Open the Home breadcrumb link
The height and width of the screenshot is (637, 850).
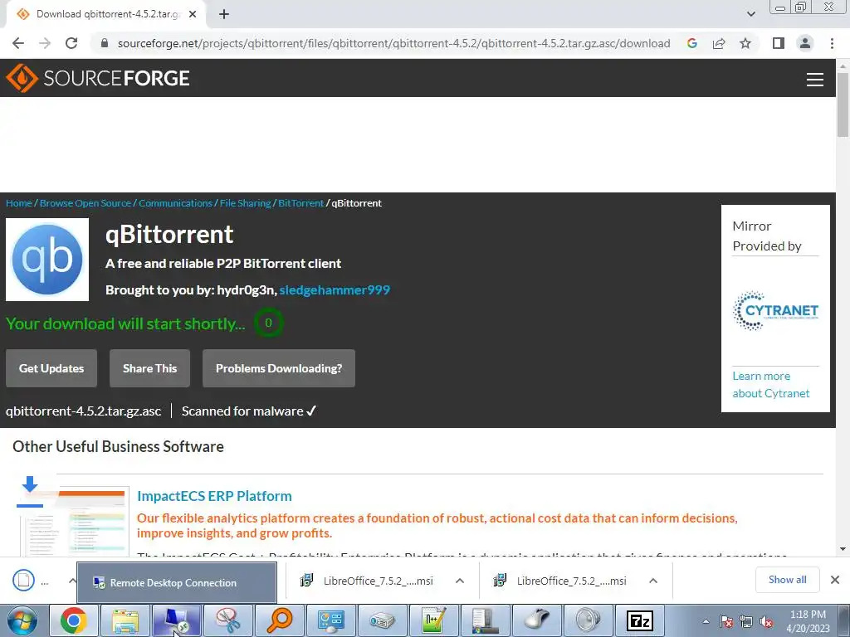(19, 203)
